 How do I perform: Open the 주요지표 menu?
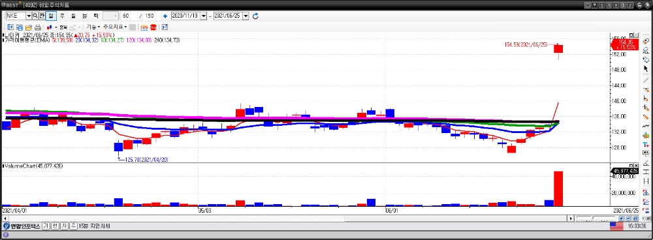click(115, 27)
